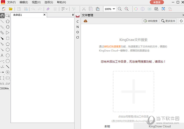Select the hand pan tool
The height and width of the screenshot is (129, 184).
[2, 16]
